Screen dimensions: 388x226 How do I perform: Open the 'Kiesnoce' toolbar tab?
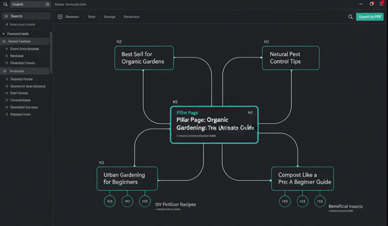coord(131,17)
